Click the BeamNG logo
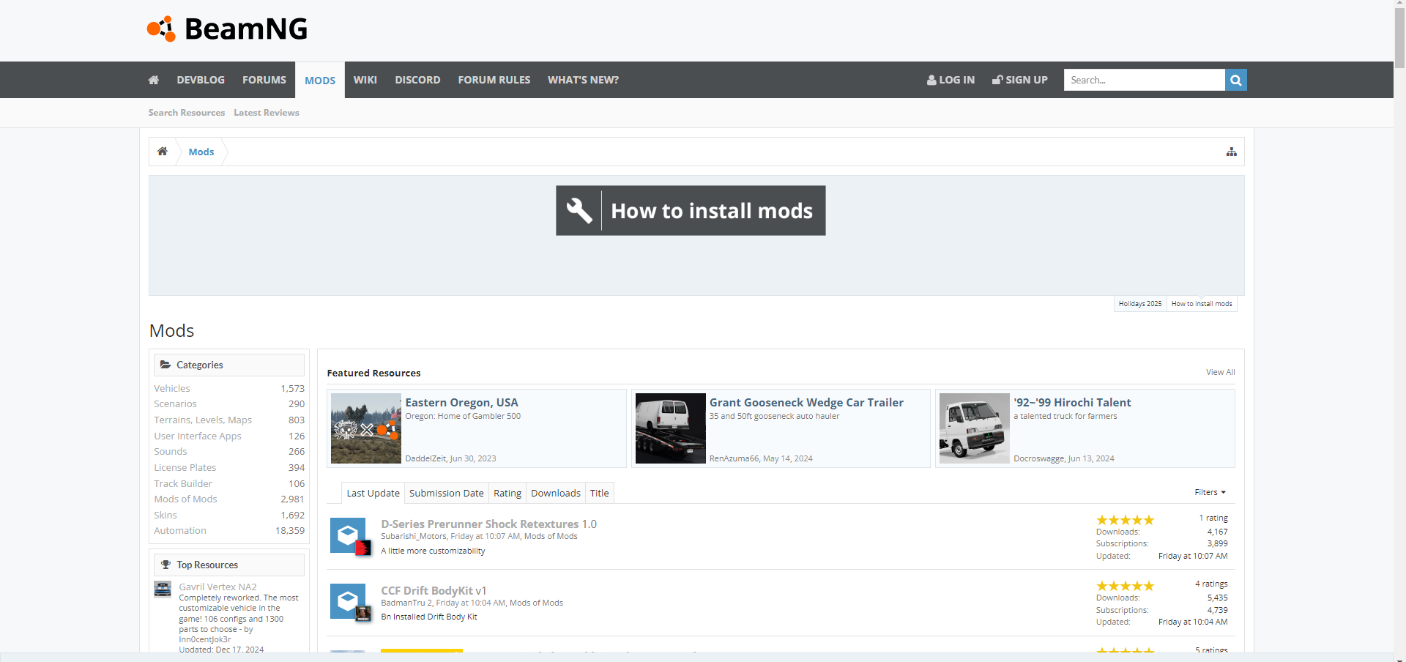1406x662 pixels. (227, 29)
